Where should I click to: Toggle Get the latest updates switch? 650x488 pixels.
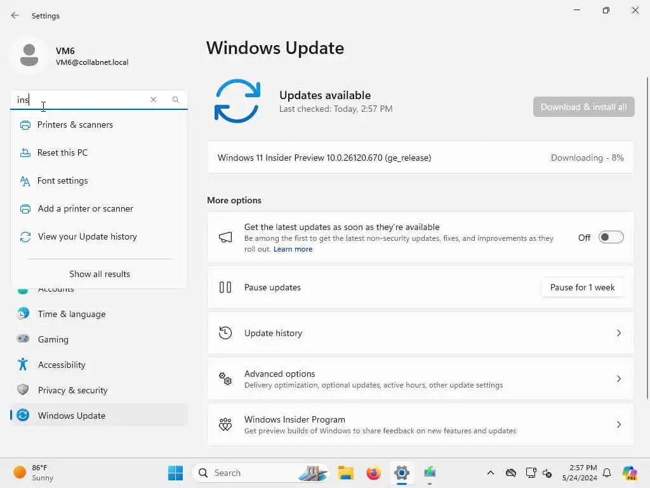coord(611,238)
